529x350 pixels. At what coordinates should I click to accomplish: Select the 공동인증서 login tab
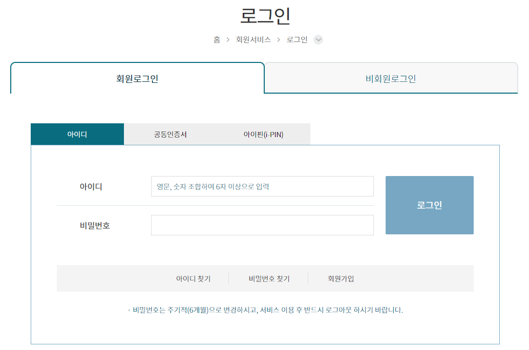pos(171,134)
